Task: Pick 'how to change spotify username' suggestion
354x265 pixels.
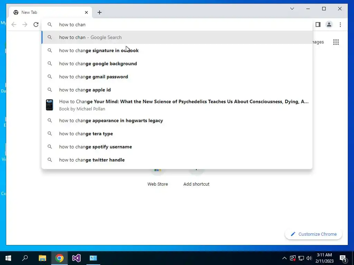Action: point(177,147)
